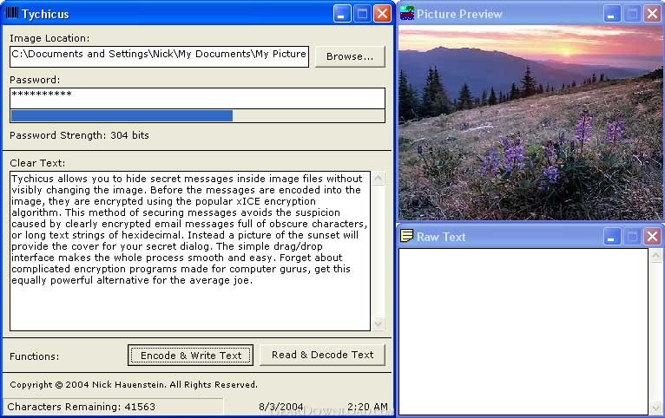Screen dimensions: 665x418
Task: Click Clear Text scrollbar up arrow
Action: pyautogui.click(x=378, y=178)
